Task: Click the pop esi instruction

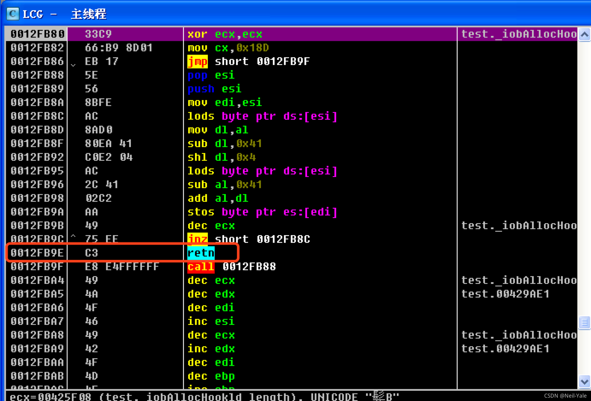Action: 211,75
